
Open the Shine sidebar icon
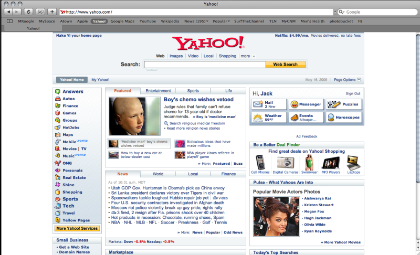tap(58, 185)
